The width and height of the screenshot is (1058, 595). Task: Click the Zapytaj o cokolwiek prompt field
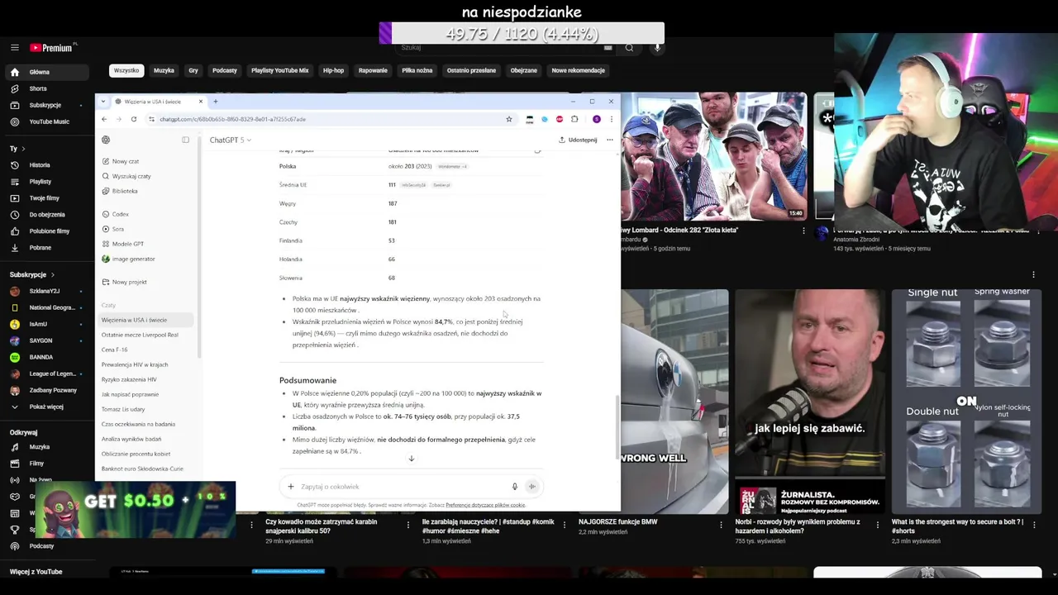[x=403, y=487]
